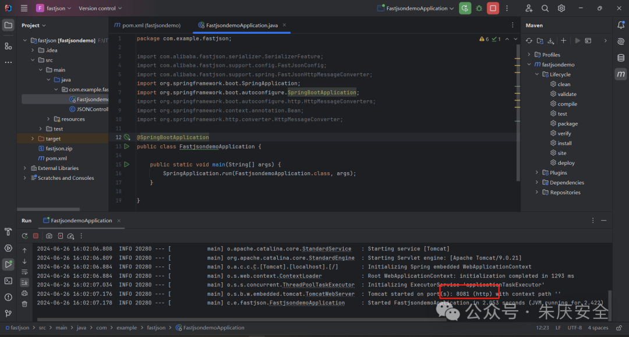Expand the resources folder
This screenshot has width=629, height=337.
[x=48, y=119]
